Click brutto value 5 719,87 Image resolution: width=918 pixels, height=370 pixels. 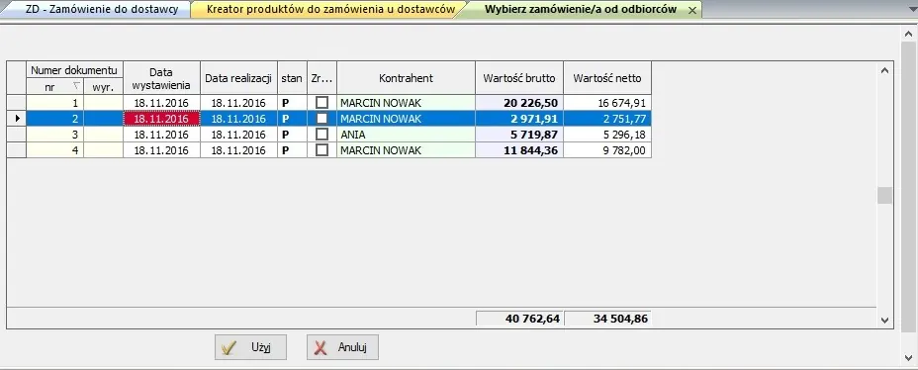point(519,135)
